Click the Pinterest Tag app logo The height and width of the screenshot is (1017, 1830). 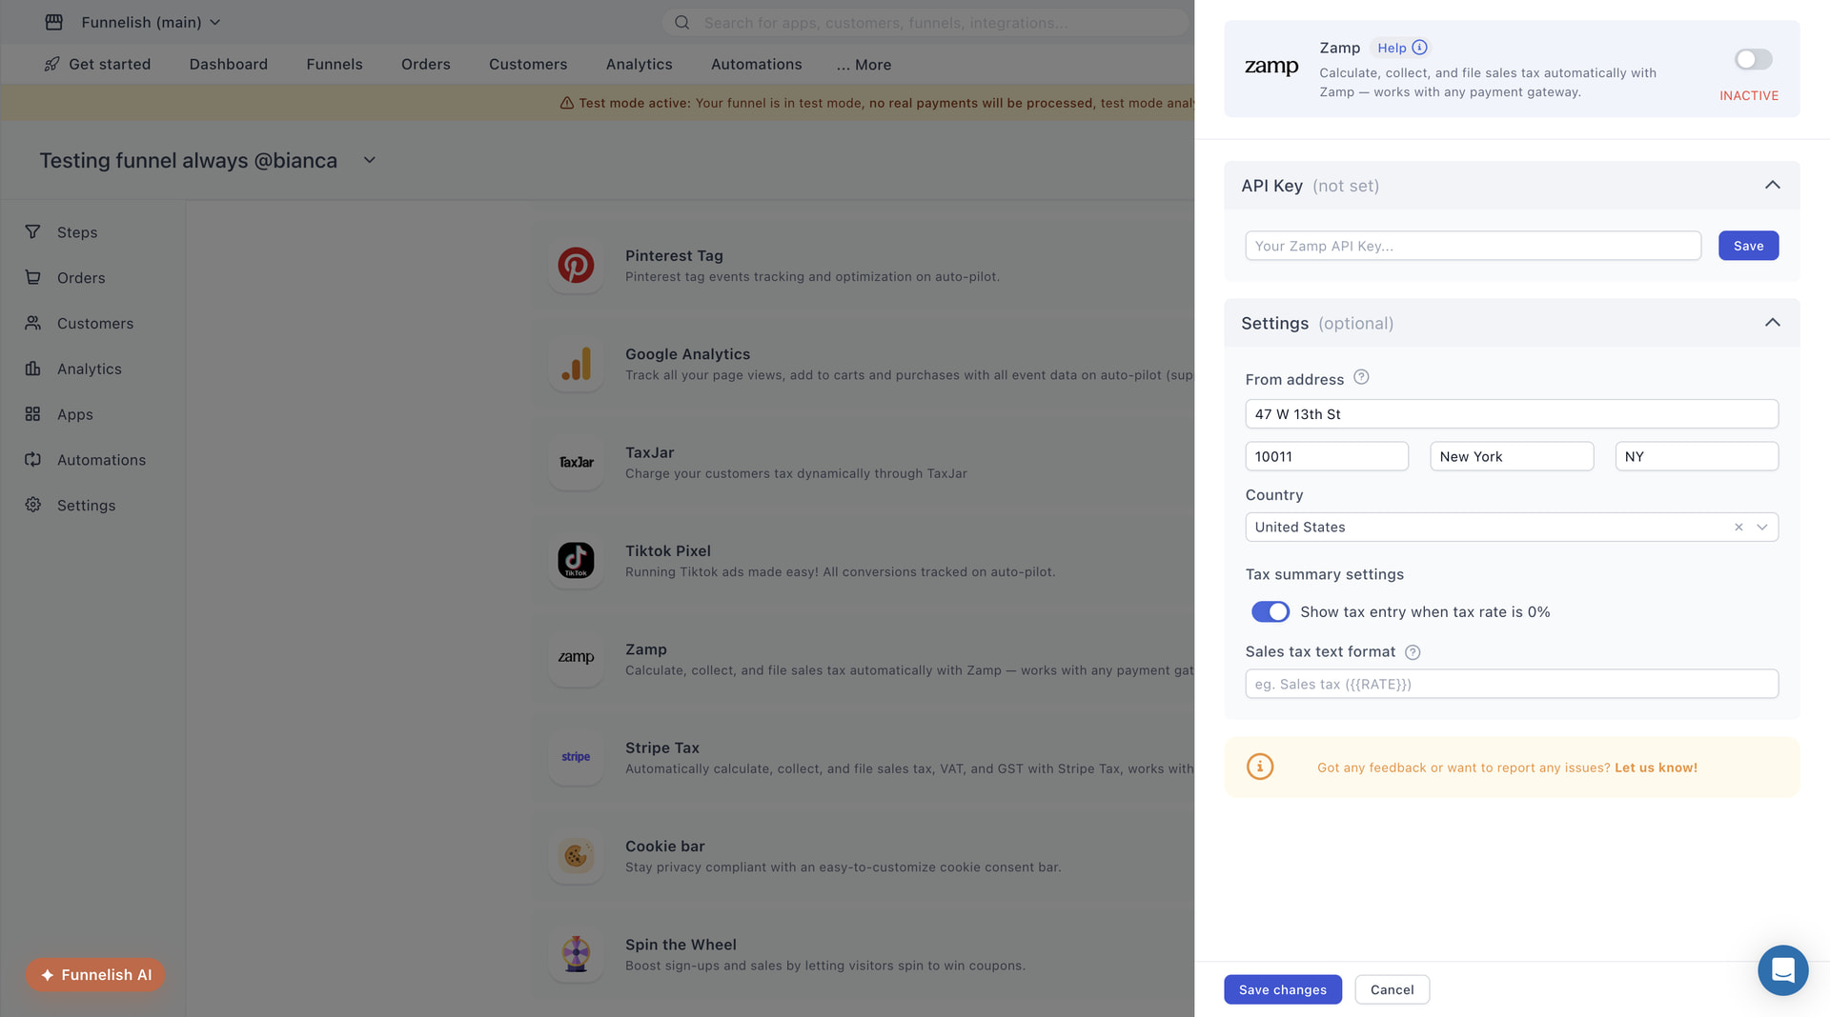tap(576, 266)
